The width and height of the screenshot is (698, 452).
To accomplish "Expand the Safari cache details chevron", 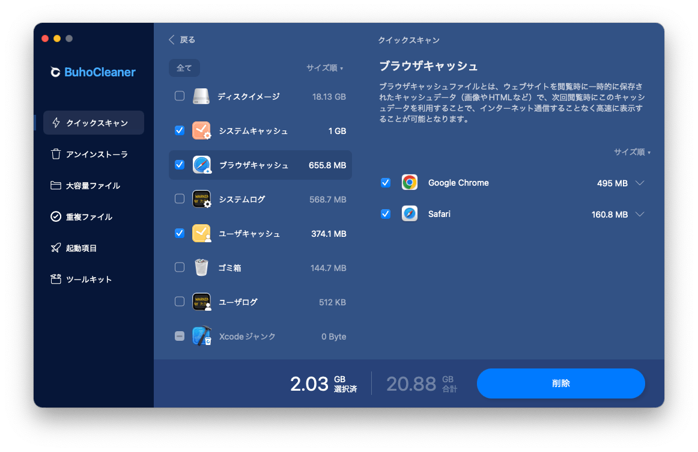I will tap(640, 214).
